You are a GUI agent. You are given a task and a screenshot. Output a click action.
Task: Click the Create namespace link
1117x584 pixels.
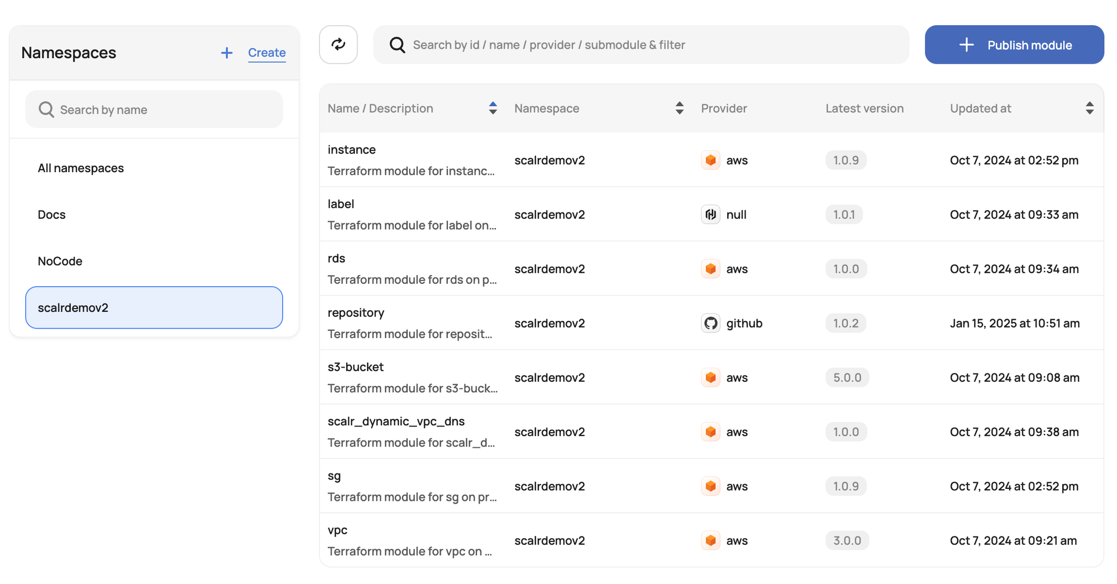point(267,53)
